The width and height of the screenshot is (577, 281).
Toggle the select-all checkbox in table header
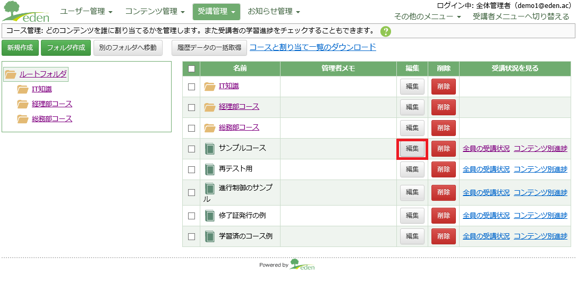tap(191, 69)
